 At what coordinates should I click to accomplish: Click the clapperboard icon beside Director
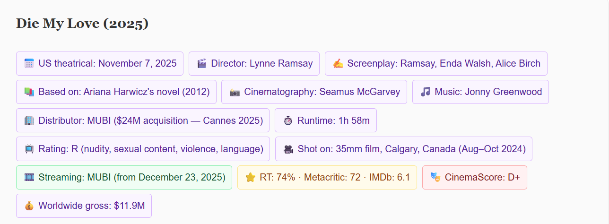(x=202, y=64)
